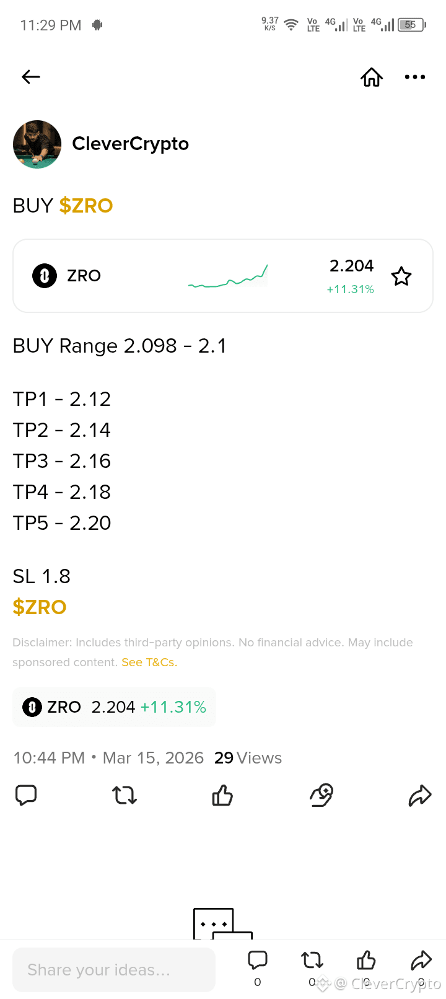
Task: Open the three-dot more options menu
Action: point(415,77)
